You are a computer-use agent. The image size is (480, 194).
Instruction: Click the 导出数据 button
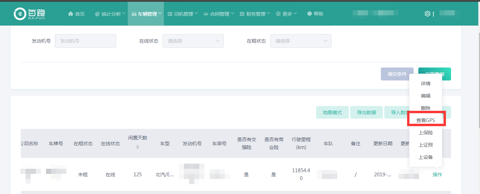[x=366, y=113]
